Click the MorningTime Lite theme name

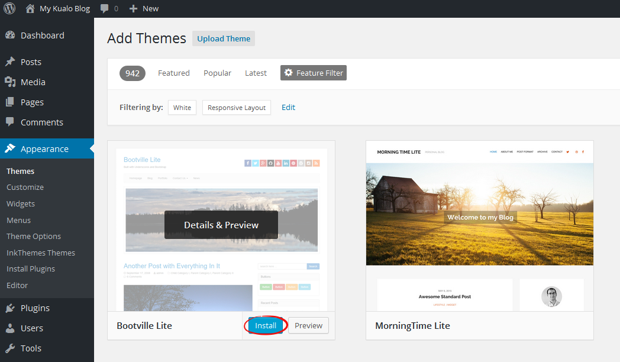point(412,326)
